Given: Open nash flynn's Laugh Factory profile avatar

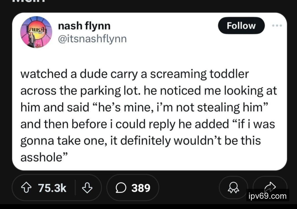Looking at the screenshot, I should pyautogui.click(x=36, y=32).
